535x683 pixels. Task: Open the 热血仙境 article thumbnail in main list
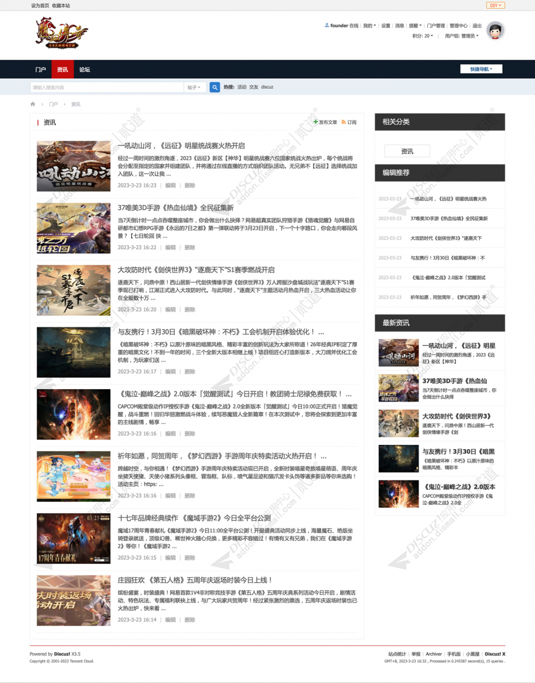pyautogui.click(x=73, y=228)
